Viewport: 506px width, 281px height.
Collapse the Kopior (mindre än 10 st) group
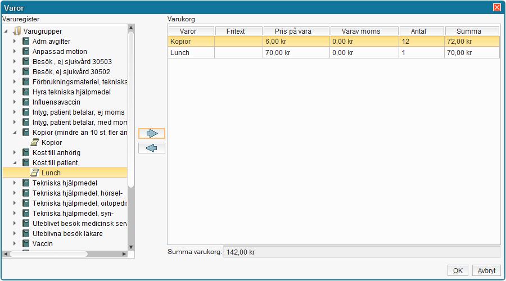(15, 132)
